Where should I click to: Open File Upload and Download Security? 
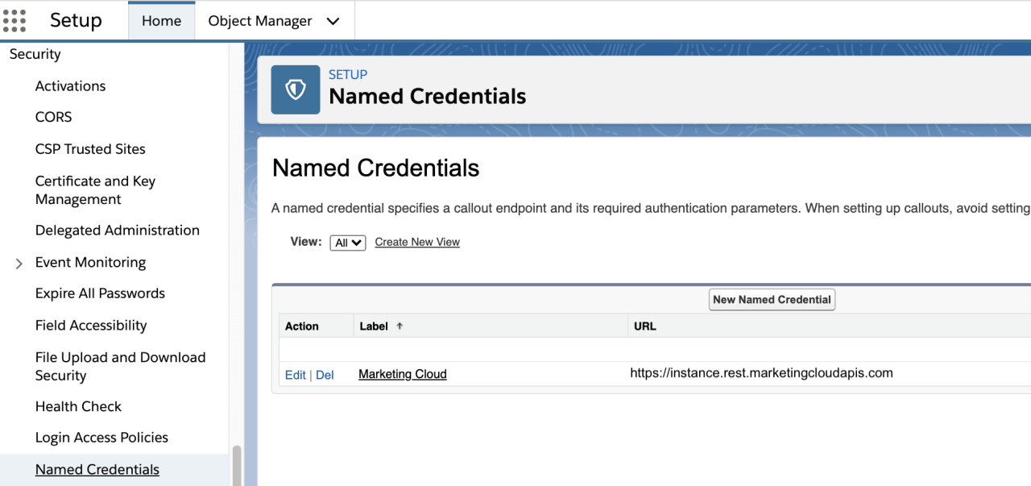(121, 366)
